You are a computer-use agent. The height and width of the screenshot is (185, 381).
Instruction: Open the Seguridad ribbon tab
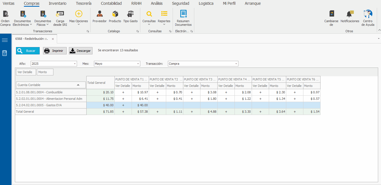tap(181, 3)
